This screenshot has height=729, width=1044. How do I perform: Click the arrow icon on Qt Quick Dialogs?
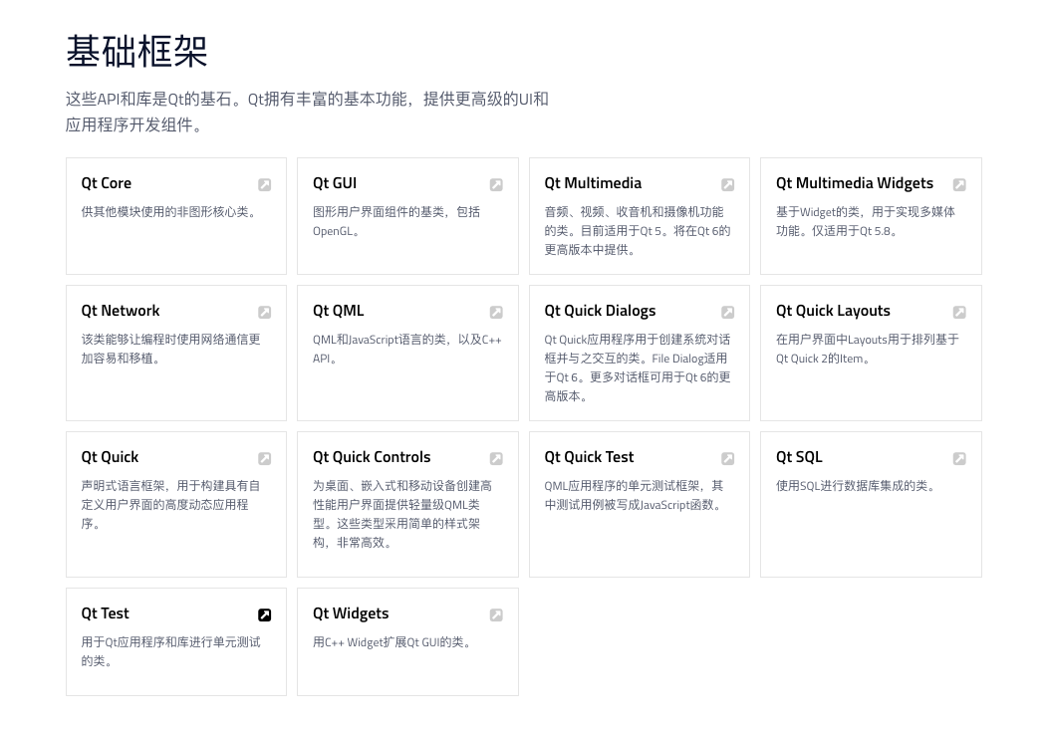click(727, 312)
